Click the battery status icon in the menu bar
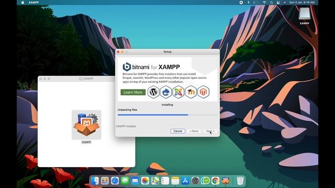Image resolution: width=335 pixels, height=188 pixels. [256, 2]
